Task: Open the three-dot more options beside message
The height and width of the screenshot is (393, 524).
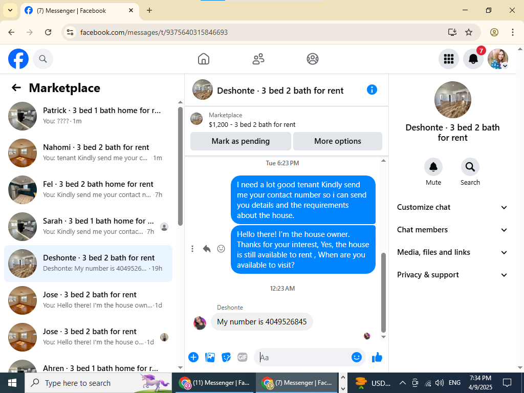Action: click(192, 249)
